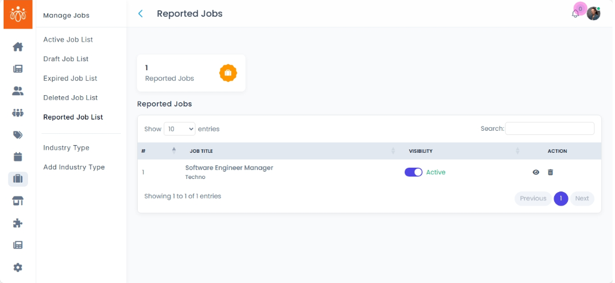Open the puzzle piece plugins icon
Viewport: 615px width, 283px height.
(18, 223)
